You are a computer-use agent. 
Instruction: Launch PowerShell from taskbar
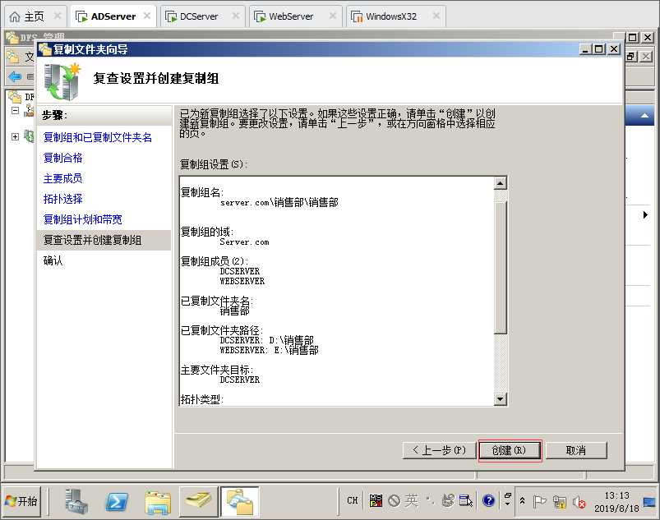pos(117,501)
